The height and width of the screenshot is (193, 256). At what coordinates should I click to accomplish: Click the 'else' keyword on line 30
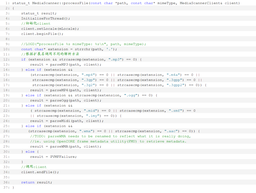coord(30,152)
